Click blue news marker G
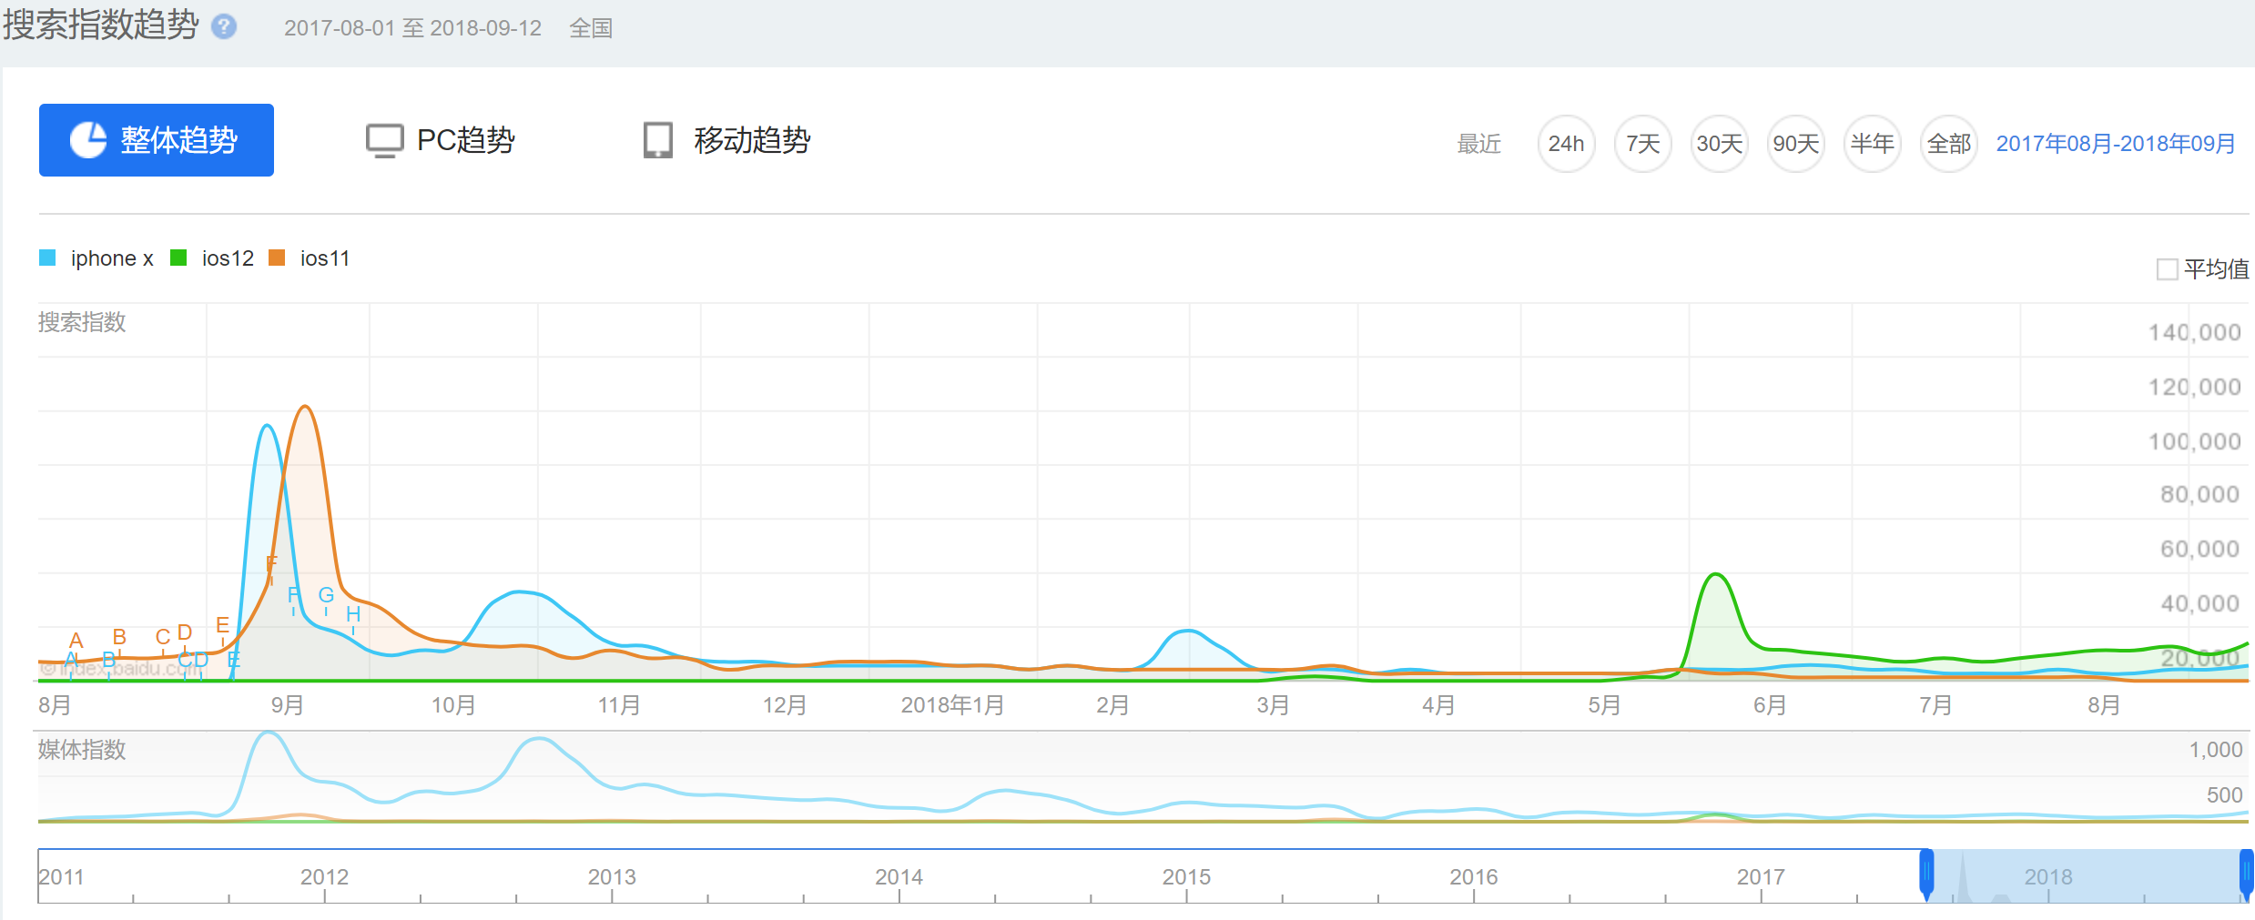The width and height of the screenshot is (2255, 920). click(326, 596)
